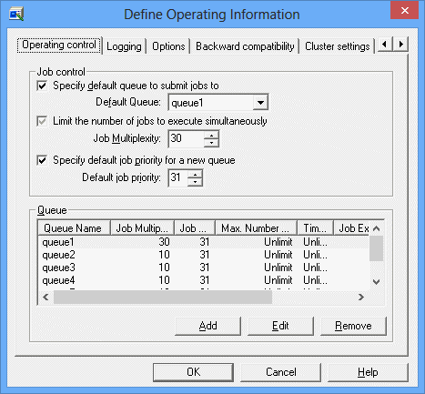Click the Remove queue button
The image size is (425, 394).
(x=353, y=326)
